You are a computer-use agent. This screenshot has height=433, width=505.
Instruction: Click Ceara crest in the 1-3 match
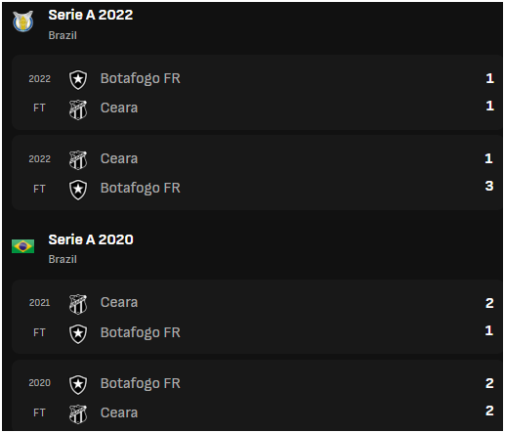pos(78,160)
